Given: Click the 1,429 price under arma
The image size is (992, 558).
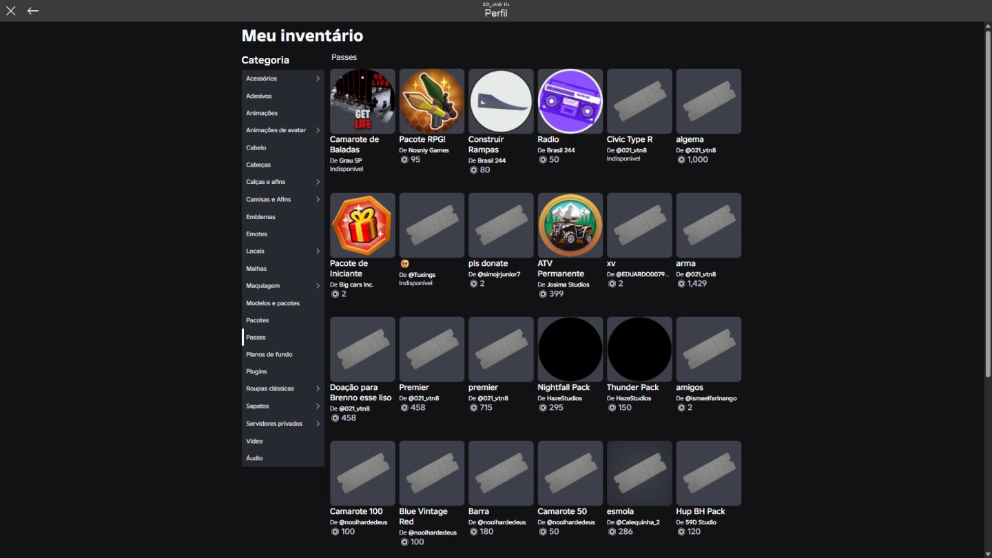Looking at the screenshot, I should click(x=697, y=283).
